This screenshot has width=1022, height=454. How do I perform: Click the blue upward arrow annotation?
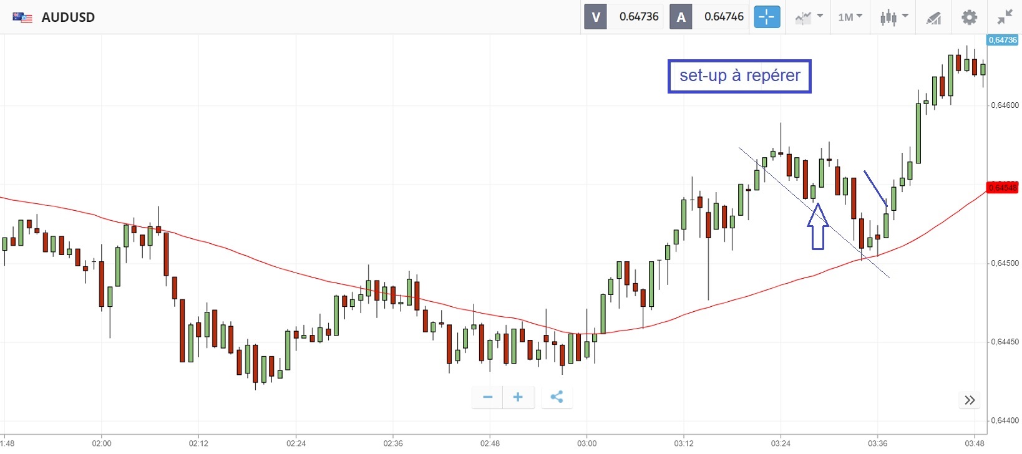point(817,226)
